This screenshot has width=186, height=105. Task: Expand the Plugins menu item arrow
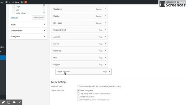105,16
